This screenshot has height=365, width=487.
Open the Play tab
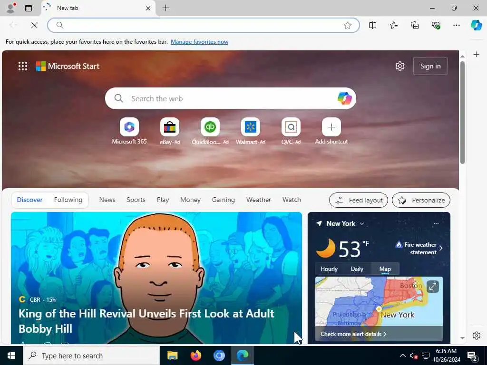click(163, 200)
